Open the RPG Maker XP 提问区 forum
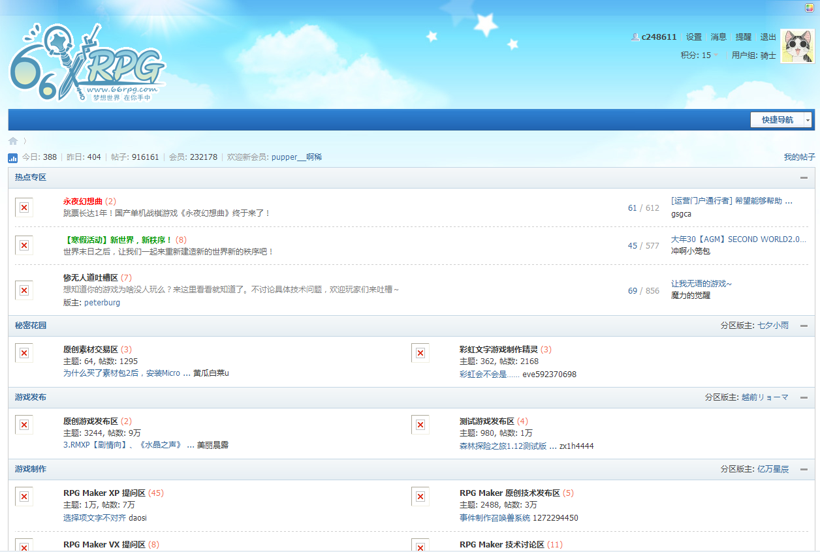Viewport: 820px width, 552px height. pyautogui.click(x=104, y=493)
